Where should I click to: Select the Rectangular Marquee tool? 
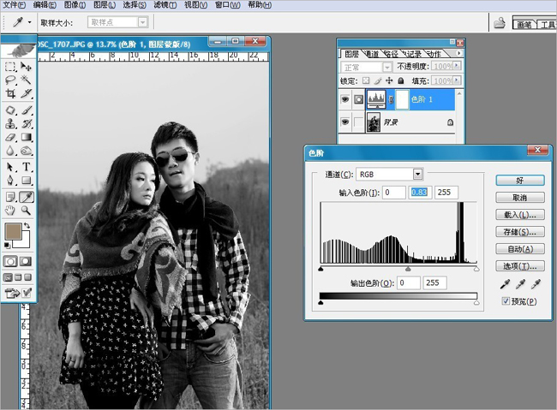pyautogui.click(x=10, y=67)
